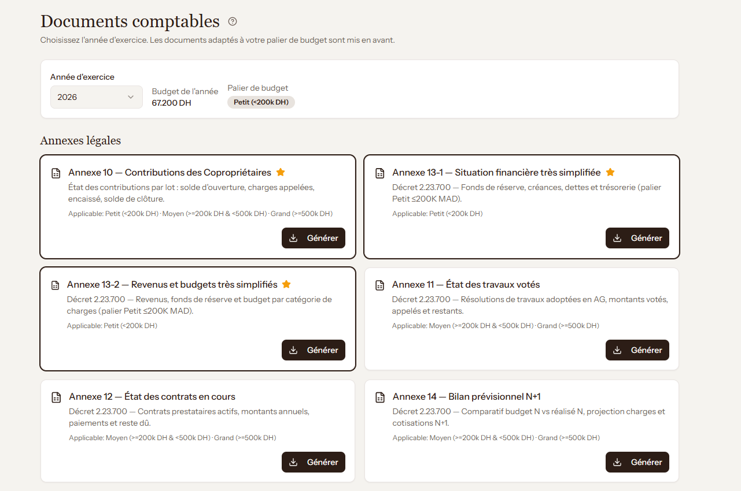Image resolution: width=741 pixels, height=491 pixels.
Task: Generate Annexe 12 État des contrats
Action: tap(314, 462)
